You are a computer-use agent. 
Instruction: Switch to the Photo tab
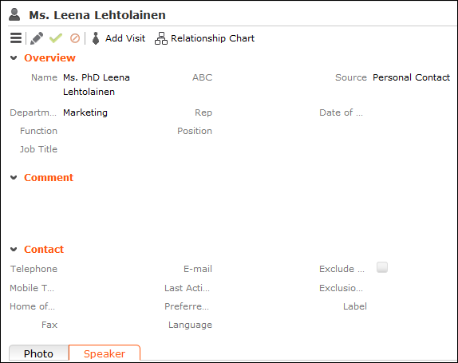(x=39, y=353)
